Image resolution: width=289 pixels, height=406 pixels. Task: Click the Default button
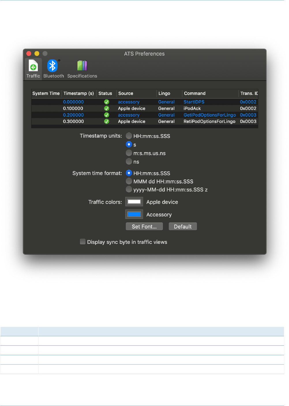click(183, 227)
